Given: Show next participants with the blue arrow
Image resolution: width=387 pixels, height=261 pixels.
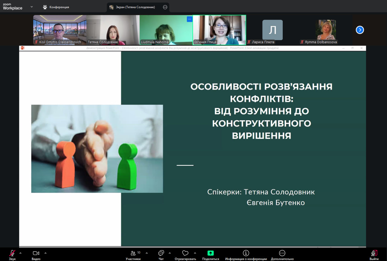Looking at the screenshot, I should point(360,30).
